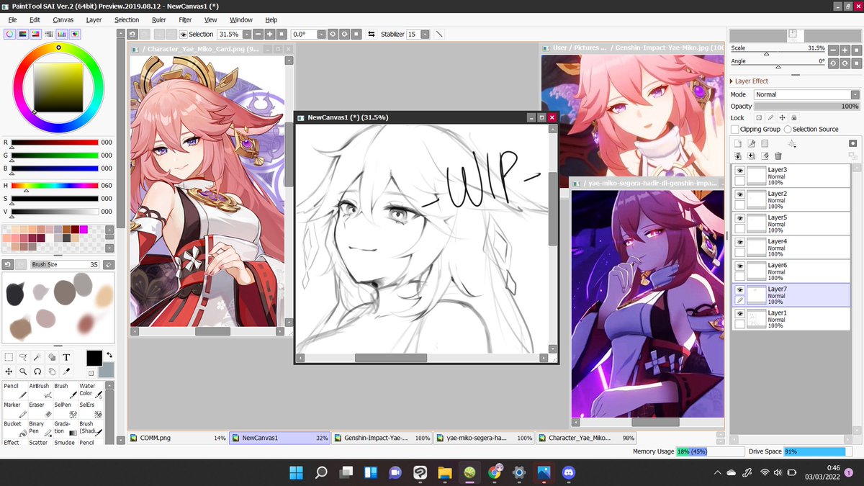Viewport: 864px width, 486px height.
Task: Click the Brush Size field
Action: (65, 265)
